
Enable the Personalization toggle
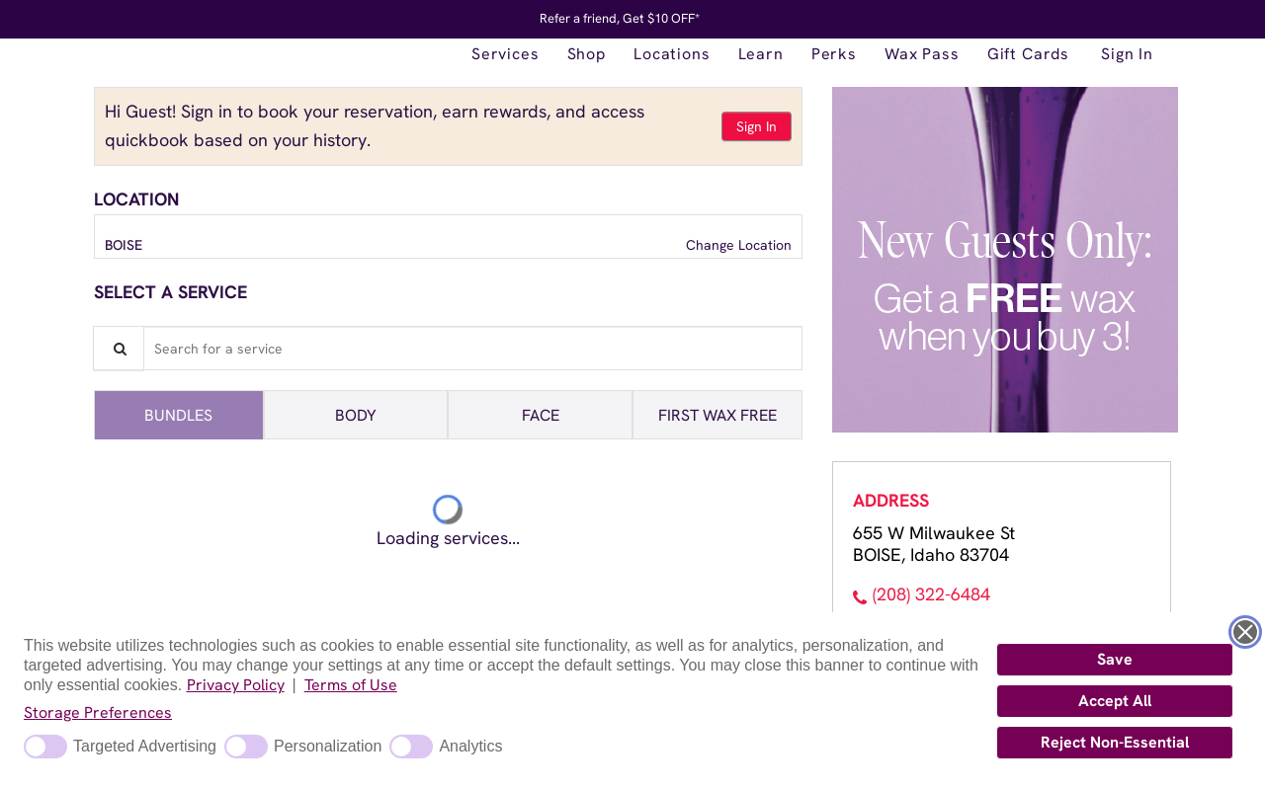(246, 747)
